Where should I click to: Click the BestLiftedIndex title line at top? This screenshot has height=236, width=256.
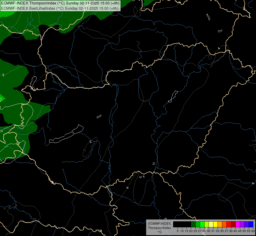click(x=60, y=8)
